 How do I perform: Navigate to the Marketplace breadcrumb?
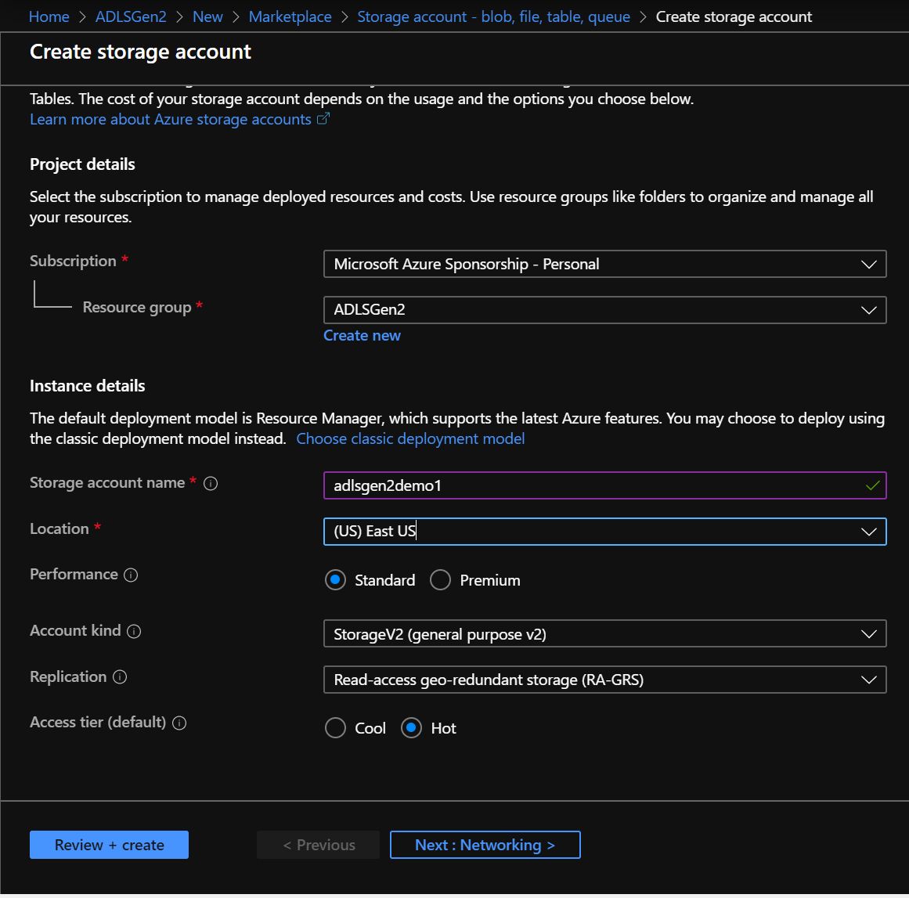click(290, 16)
